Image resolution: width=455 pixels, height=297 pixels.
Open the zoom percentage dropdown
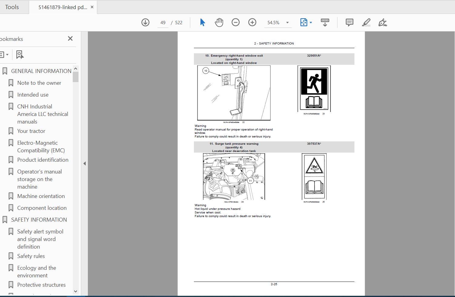click(x=287, y=23)
